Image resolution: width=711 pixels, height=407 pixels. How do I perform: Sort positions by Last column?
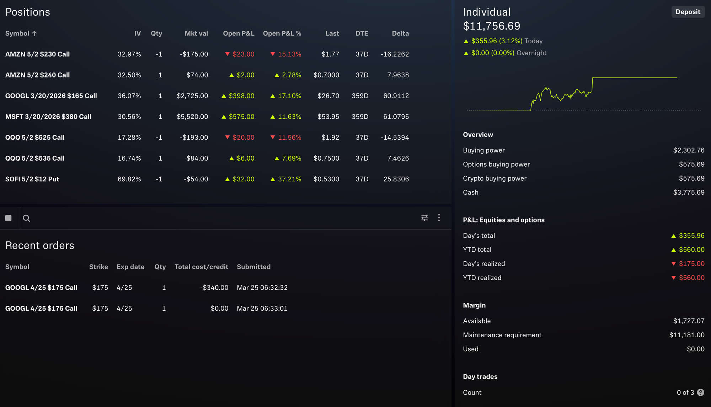[332, 33]
